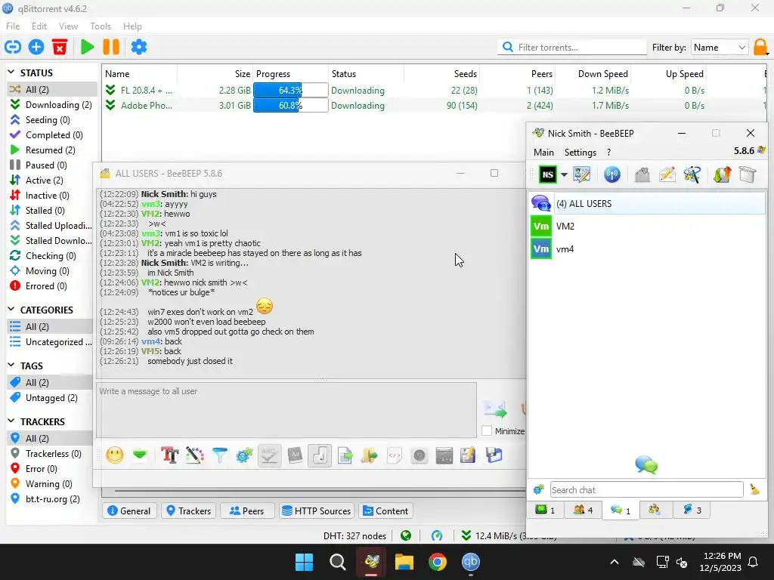The image size is (774, 580).
Task: Open the Filter by Name dropdown
Action: [x=720, y=48]
